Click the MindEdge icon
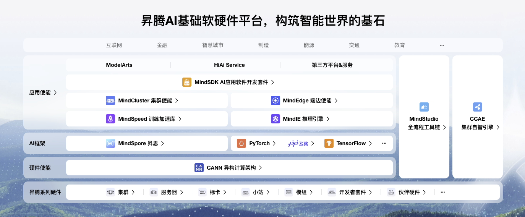This screenshot has width=525, height=217. [275, 100]
